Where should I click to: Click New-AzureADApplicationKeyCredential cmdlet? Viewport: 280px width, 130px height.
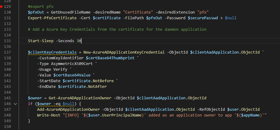pyautogui.click(x=124, y=52)
